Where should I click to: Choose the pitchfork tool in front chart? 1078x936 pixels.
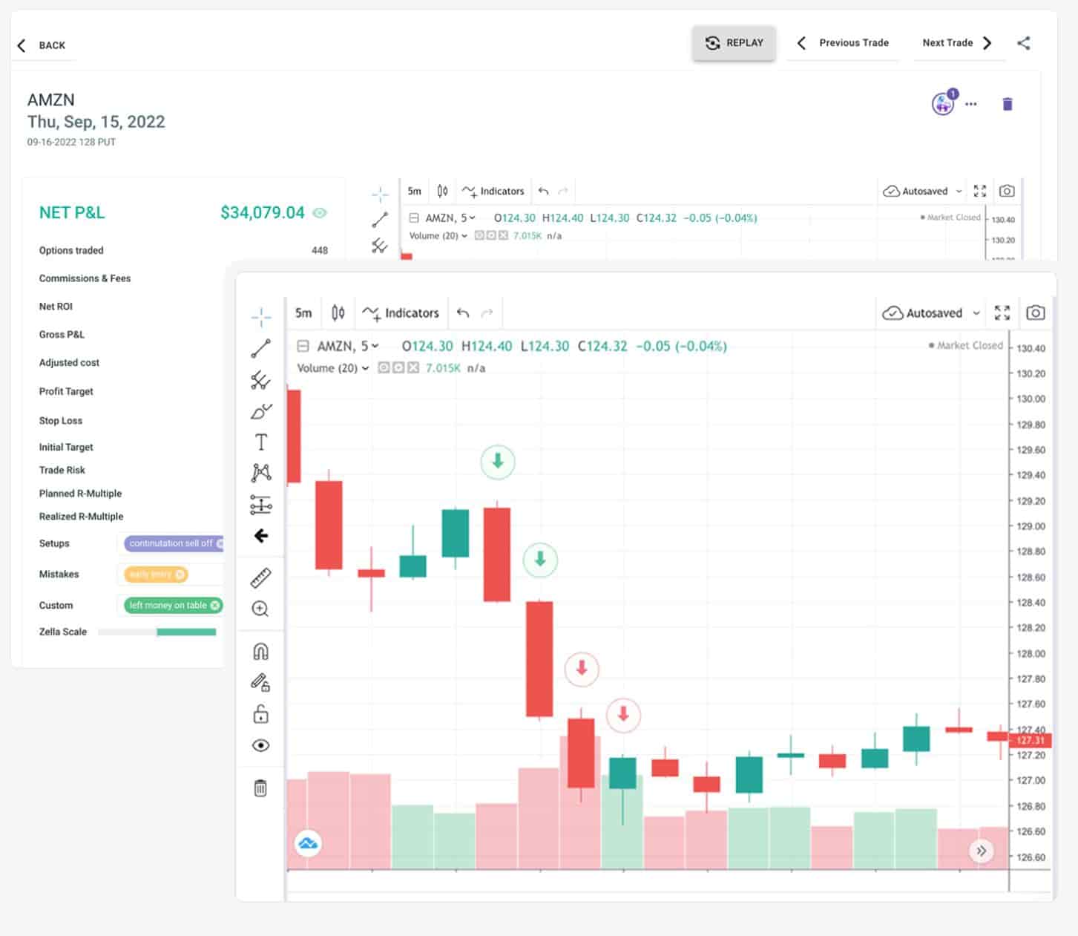261,380
